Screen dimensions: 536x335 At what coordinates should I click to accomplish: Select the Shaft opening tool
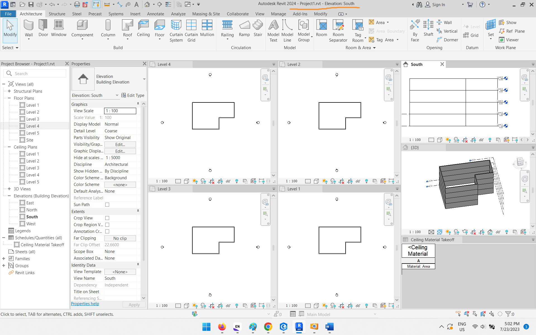pyautogui.click(x=428, y=28)
